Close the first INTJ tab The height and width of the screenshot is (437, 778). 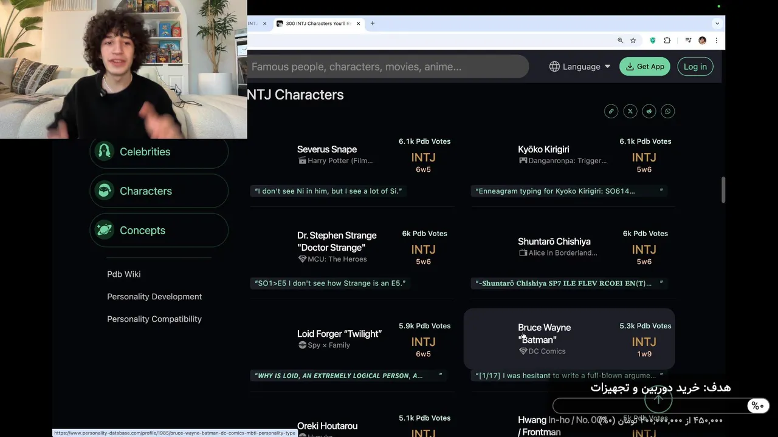264,24
